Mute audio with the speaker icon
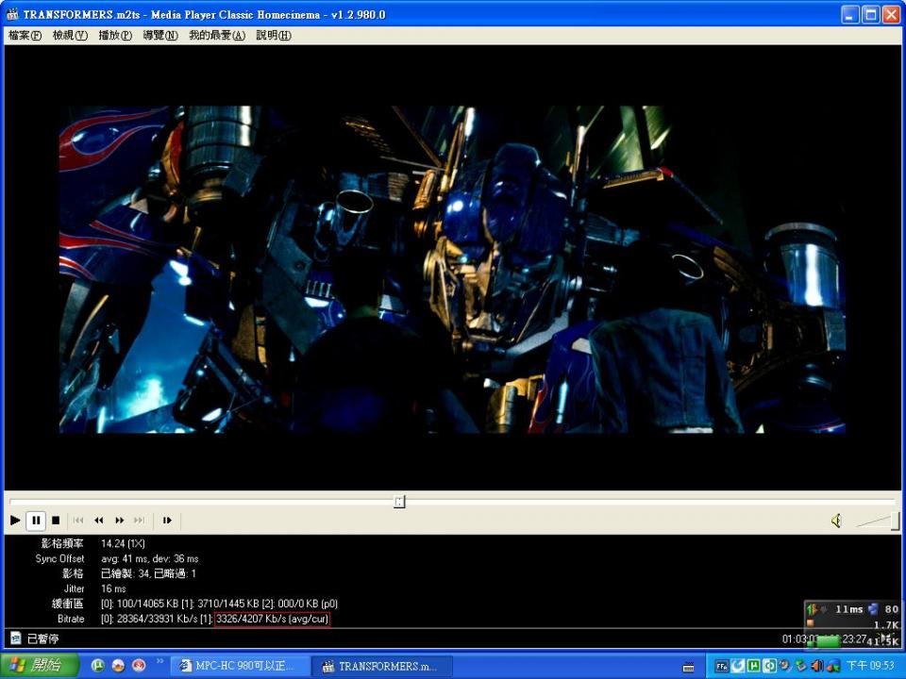Viewport: 906px width, 679px height. click(835, 521)
